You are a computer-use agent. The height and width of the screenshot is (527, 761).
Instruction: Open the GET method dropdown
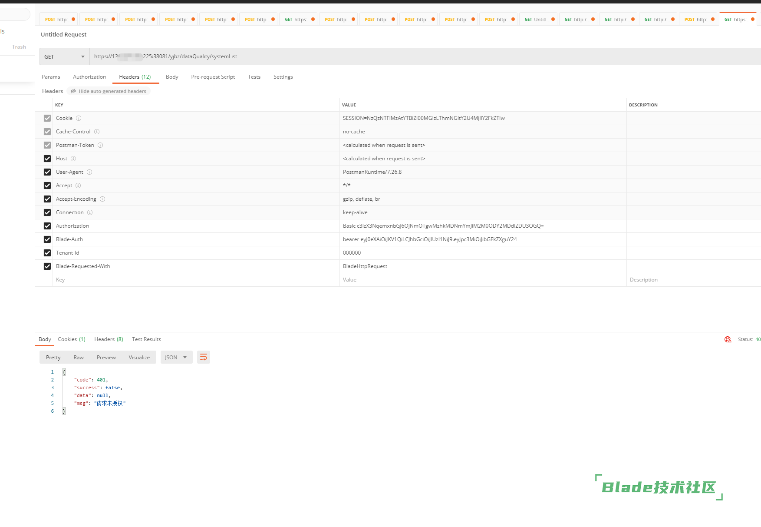(64, 56)
